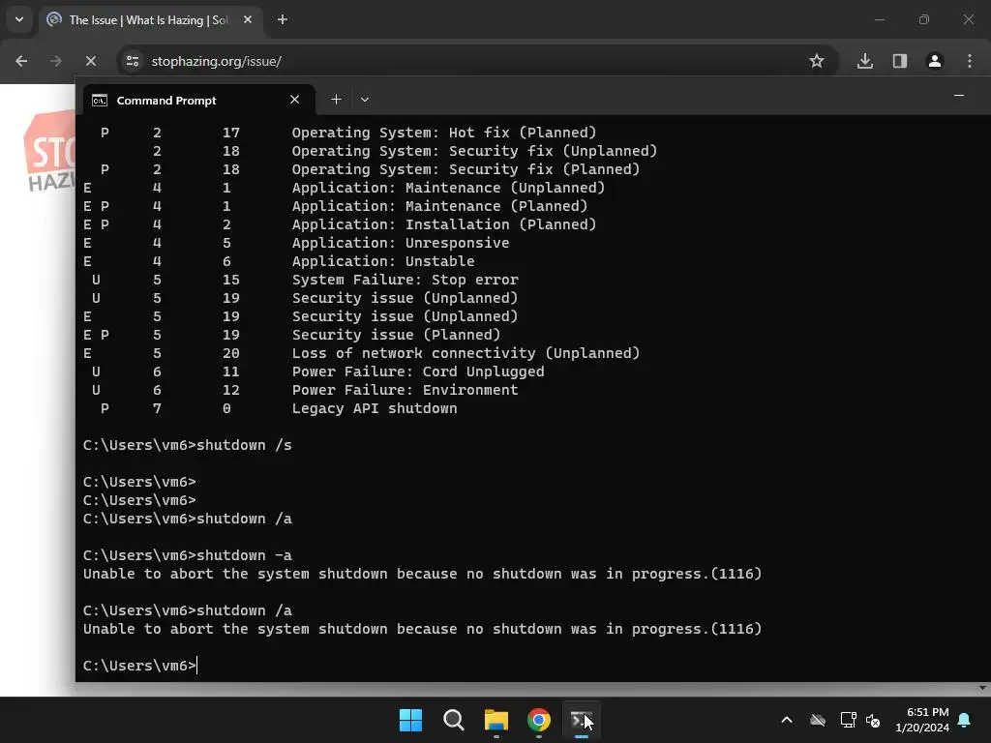Bookmark this page with the star icon
The image size is (991, 743).
point(817,61)
